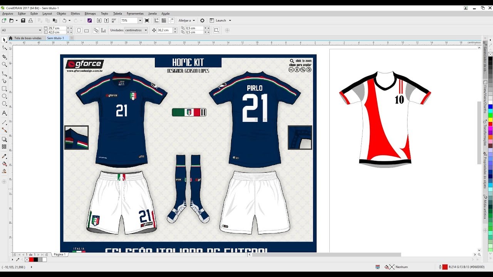Expand the Launch dropdown arrow

[230, 20]
